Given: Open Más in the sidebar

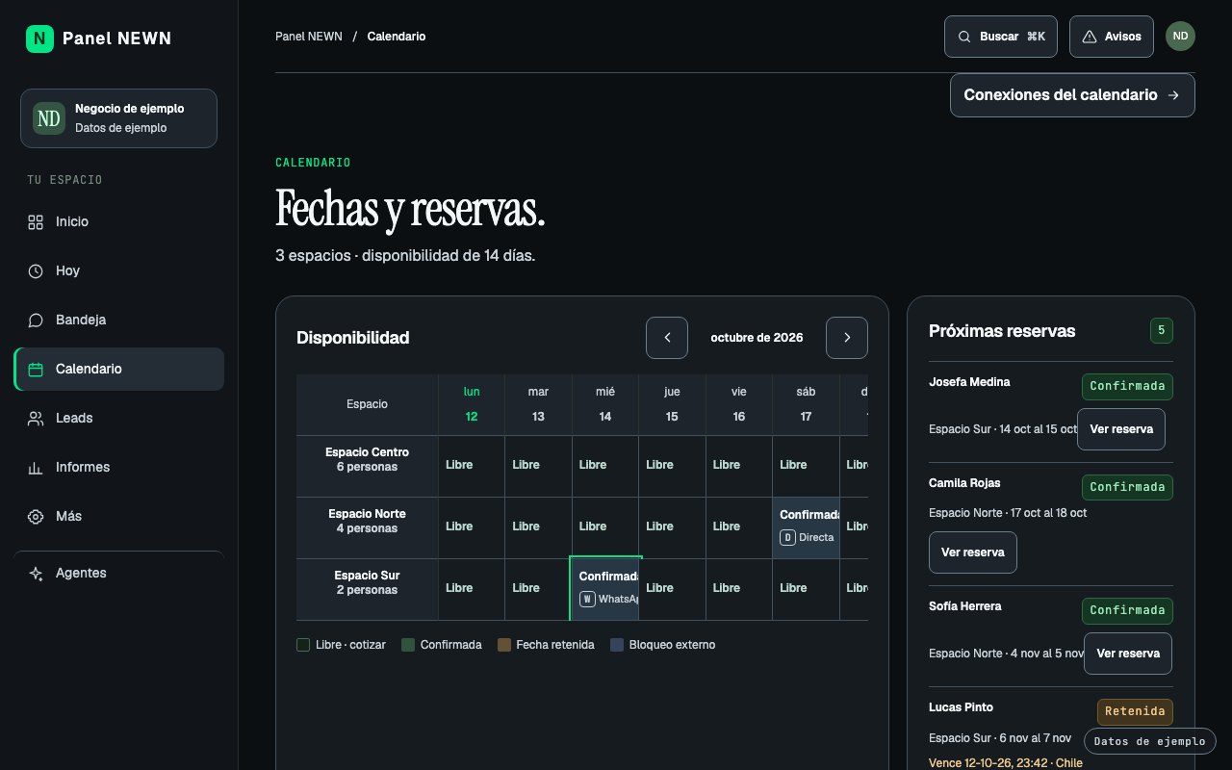Looking at the screenshot, I should tap(119, 517).
